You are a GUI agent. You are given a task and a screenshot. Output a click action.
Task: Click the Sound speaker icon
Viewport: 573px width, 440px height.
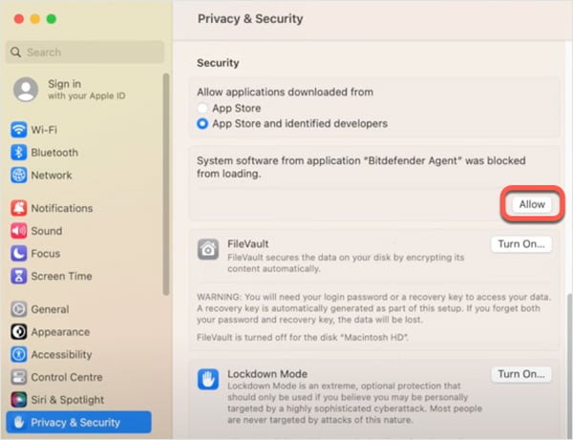(18, 231)
